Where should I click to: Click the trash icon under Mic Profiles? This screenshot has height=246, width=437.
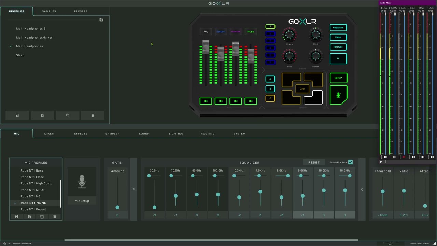tap(55, 217)
